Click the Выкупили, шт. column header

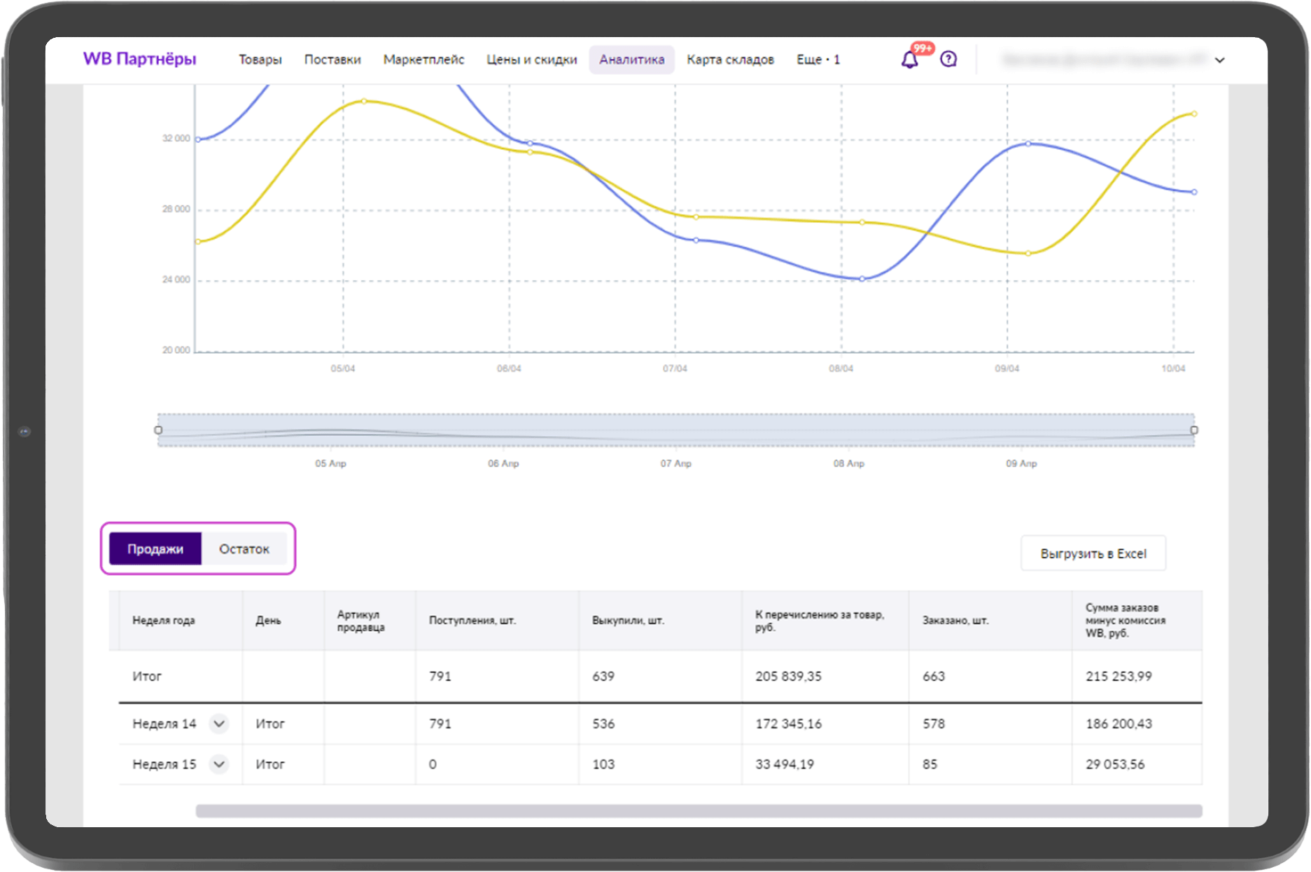tap(628, 621)
